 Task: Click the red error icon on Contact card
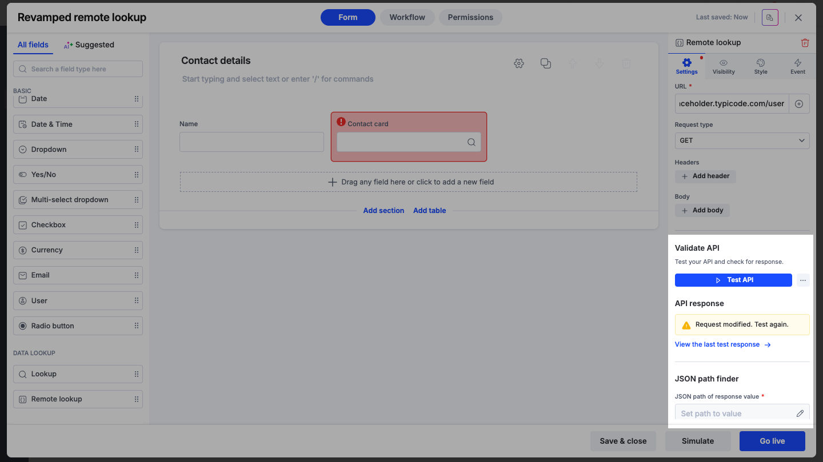coord(341,122)
